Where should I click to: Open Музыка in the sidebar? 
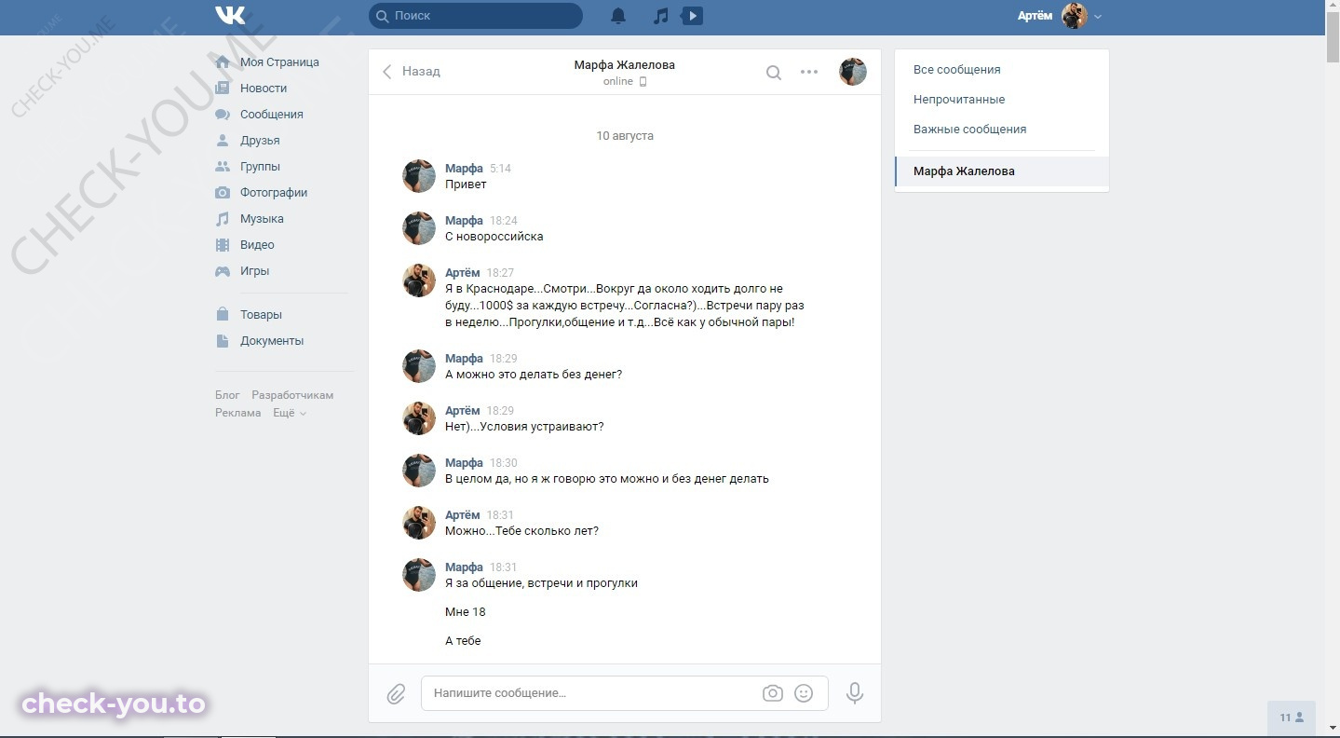click(x=262, y=219)
